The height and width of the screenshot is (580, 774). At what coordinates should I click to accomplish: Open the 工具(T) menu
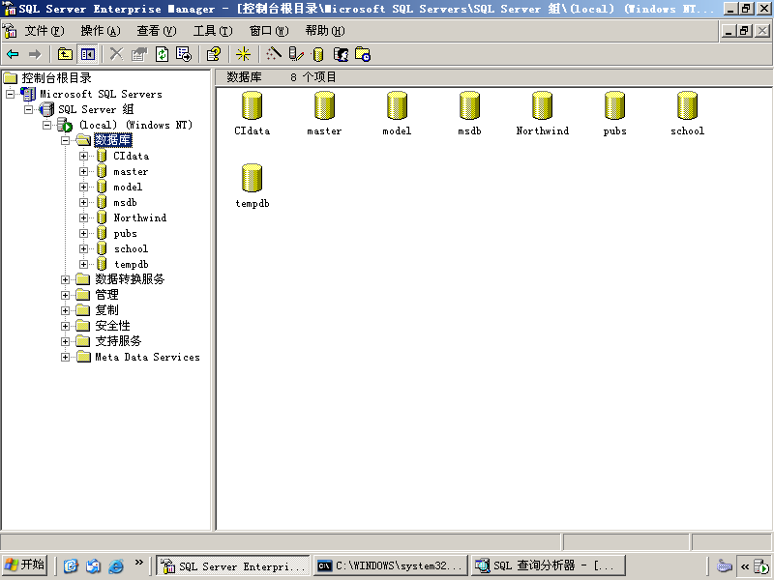click(213, 31)
